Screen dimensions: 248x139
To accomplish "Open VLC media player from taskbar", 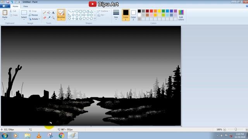I will pyautogui.click(x=39, y=136).
